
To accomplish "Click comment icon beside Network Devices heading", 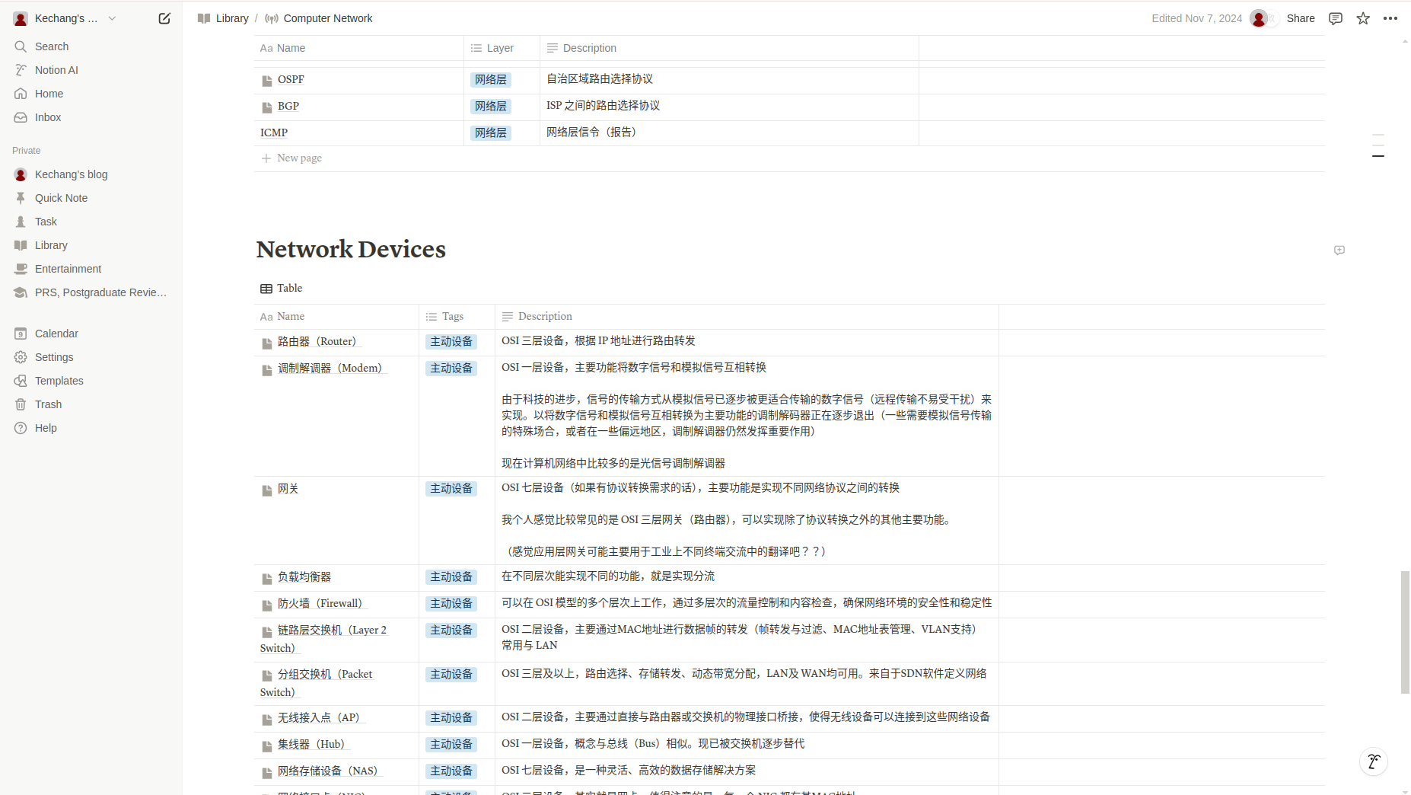I will click(x=1339, y=251).
